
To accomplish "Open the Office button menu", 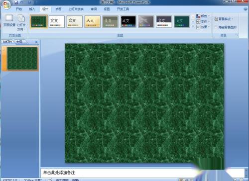I will (x=6, y=4).
